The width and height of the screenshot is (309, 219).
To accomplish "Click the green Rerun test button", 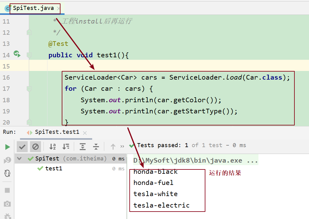I will click(7, 147).
